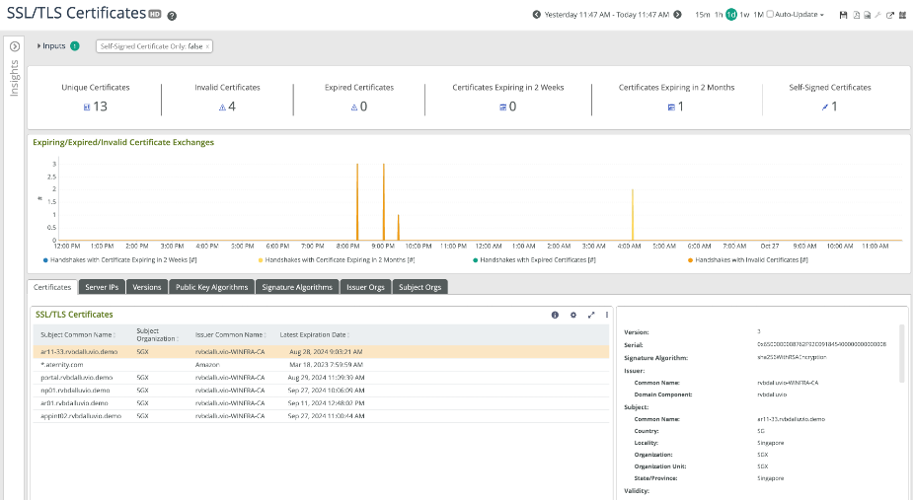Select the 1d time range
Viewport: 914px width, 501px height.
(x=731, y=15)
